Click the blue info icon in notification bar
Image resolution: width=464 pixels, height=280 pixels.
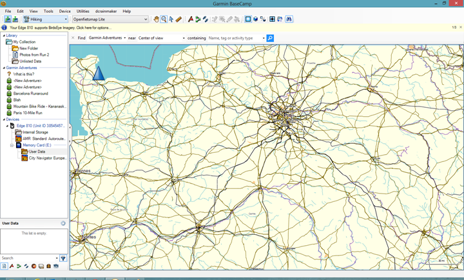[x=4, y=28]
